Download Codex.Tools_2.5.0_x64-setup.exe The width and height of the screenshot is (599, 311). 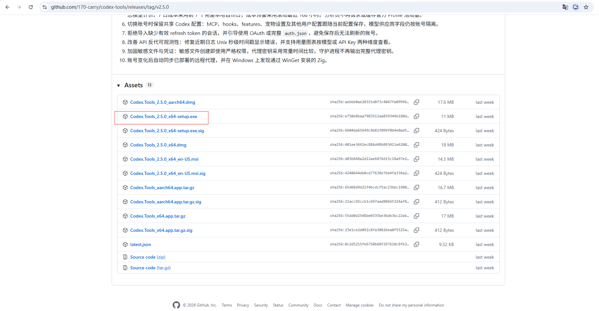163,116
